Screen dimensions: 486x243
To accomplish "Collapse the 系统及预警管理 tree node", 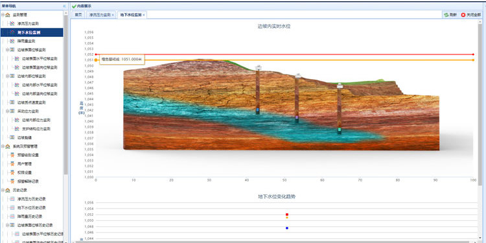I will 3,146.
